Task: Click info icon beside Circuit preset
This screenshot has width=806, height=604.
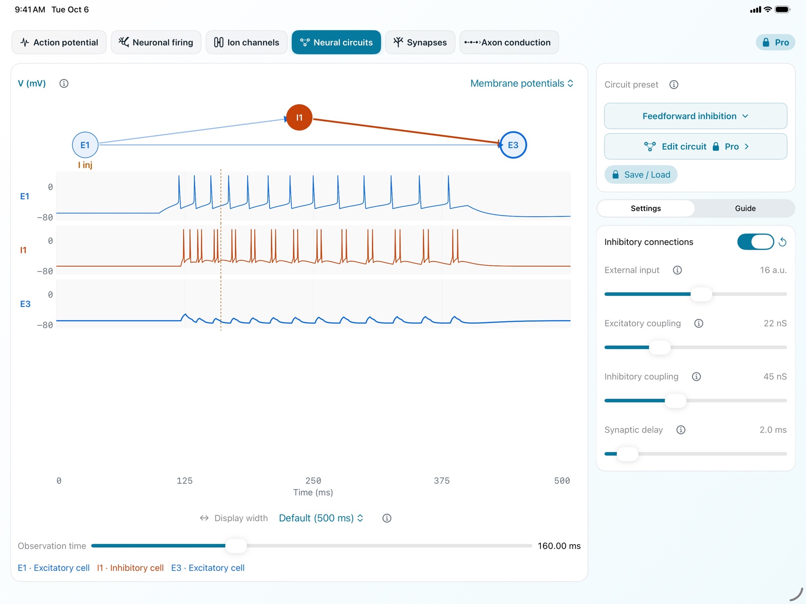Action: (x=674, y=85)
